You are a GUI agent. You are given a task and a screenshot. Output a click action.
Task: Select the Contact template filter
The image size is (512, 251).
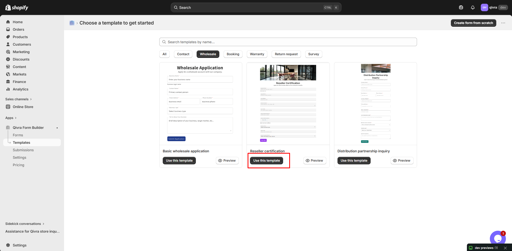click(183, 54)
